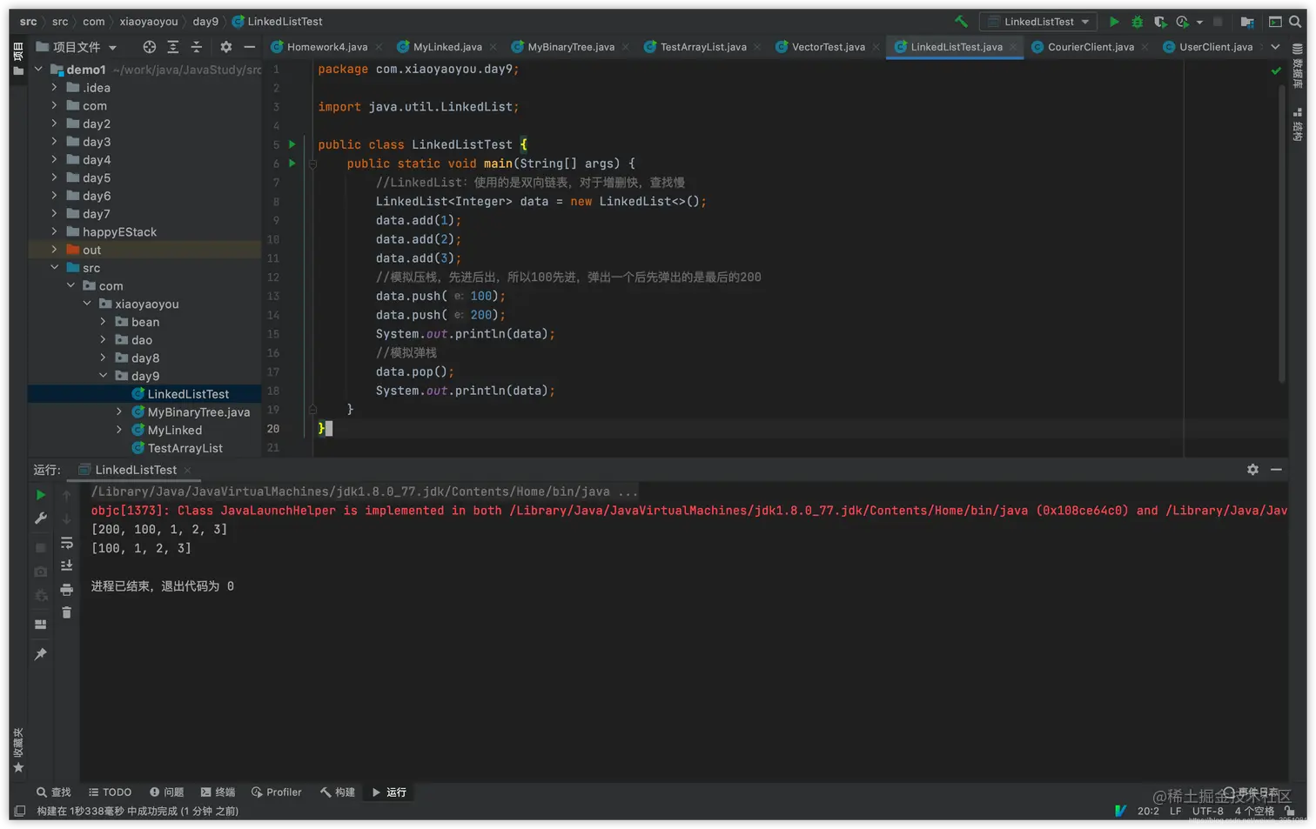The height and width of the screenshot is (829, 1316).
Task: Click the restore layout icon in Run panel
Action: (x=41, y=625)
